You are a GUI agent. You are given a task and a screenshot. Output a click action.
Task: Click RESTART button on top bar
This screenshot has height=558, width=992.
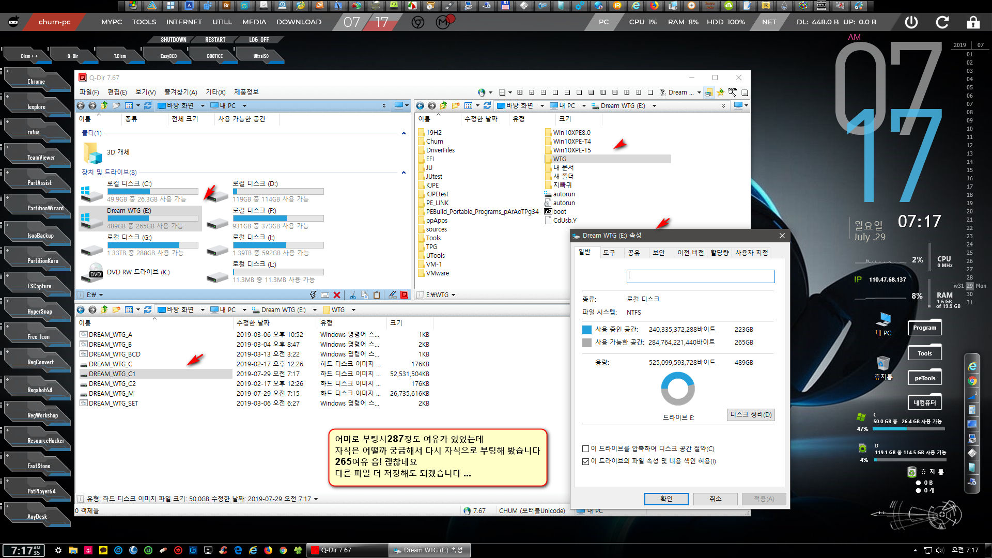pyautogui.click(x=215, y=40)
